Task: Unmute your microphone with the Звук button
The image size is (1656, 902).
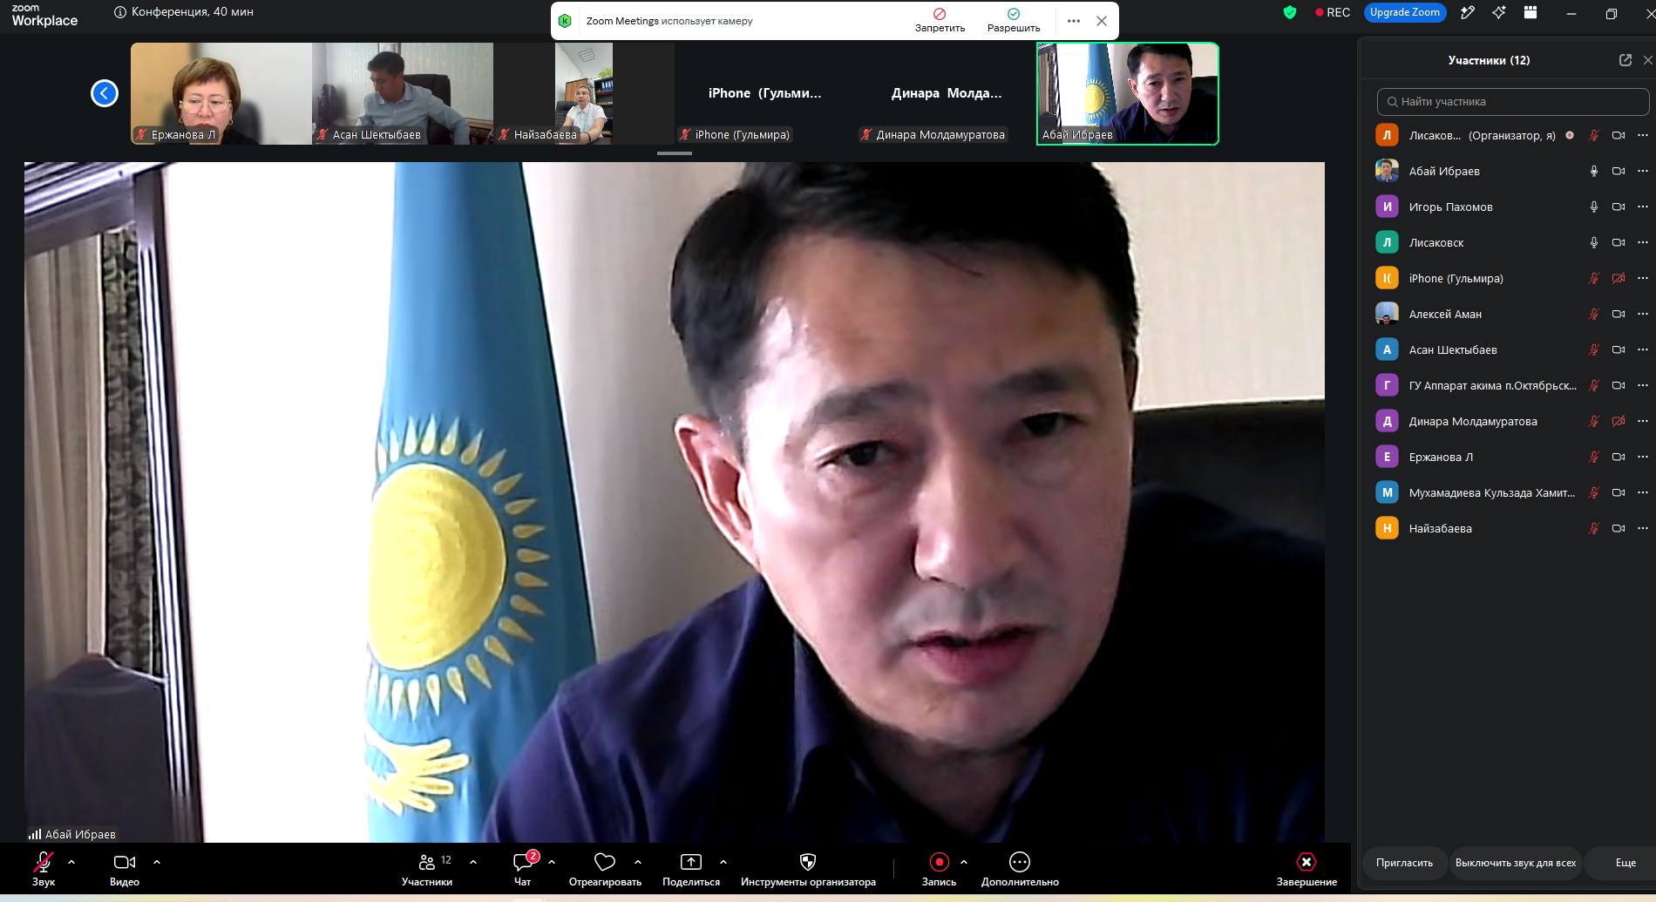Action: pyautogui.click(x=44, y=869)
